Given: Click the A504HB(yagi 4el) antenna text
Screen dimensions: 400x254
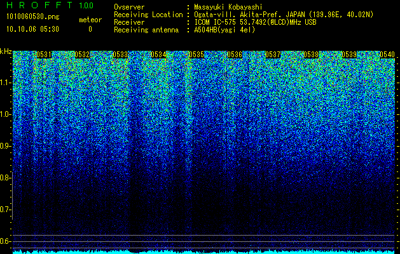Looking at the screenshot, I should pos(224,30).
